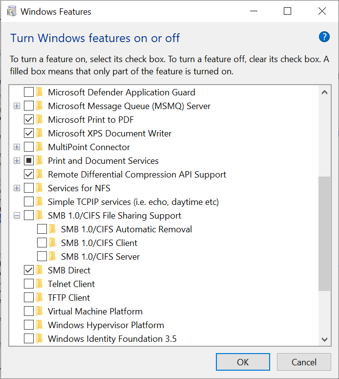Click folder icon beside TFTP Client
339x379 pixels.
39,297
